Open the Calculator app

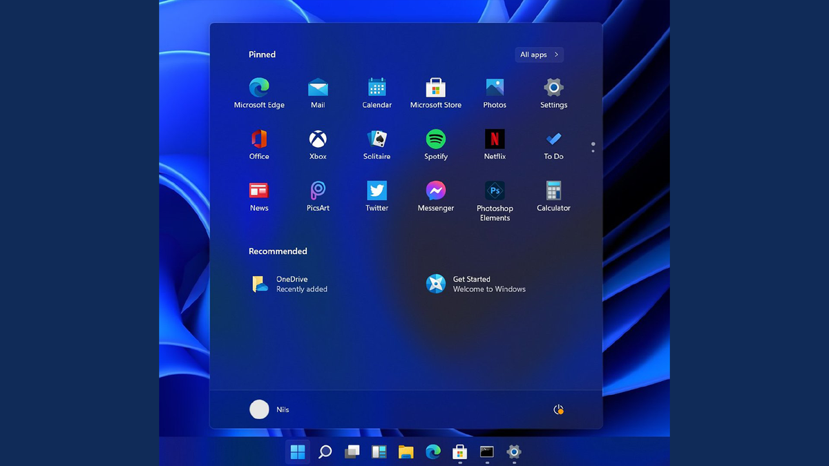[x=553, y=191]
